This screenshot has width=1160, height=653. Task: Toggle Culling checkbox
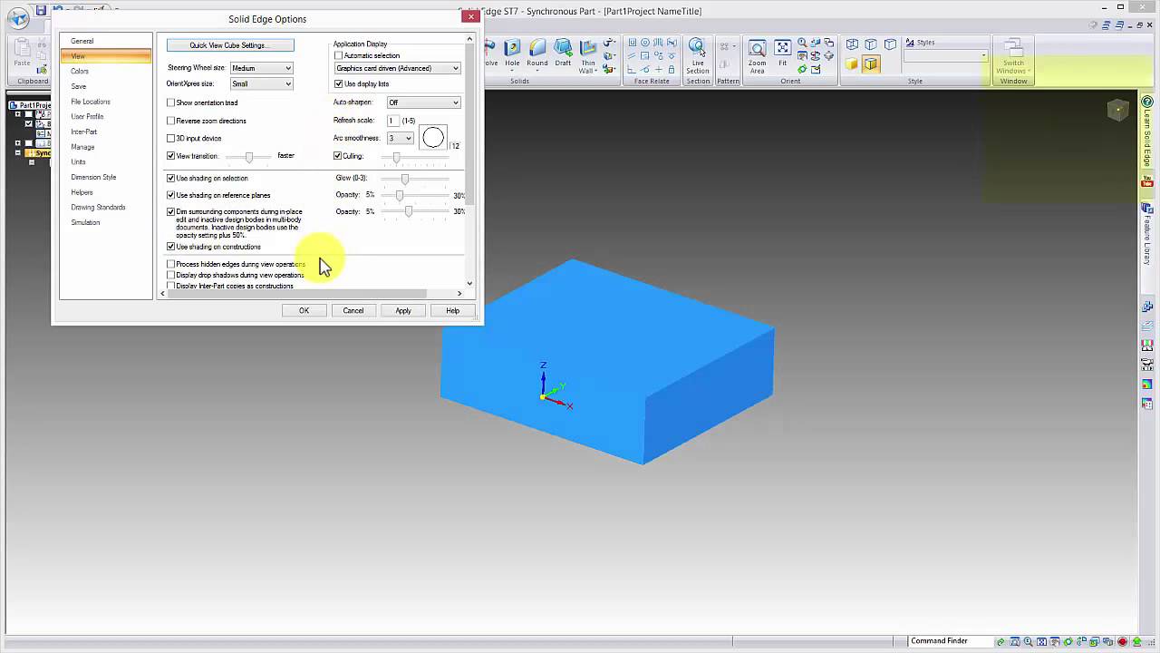coord(339,156)
